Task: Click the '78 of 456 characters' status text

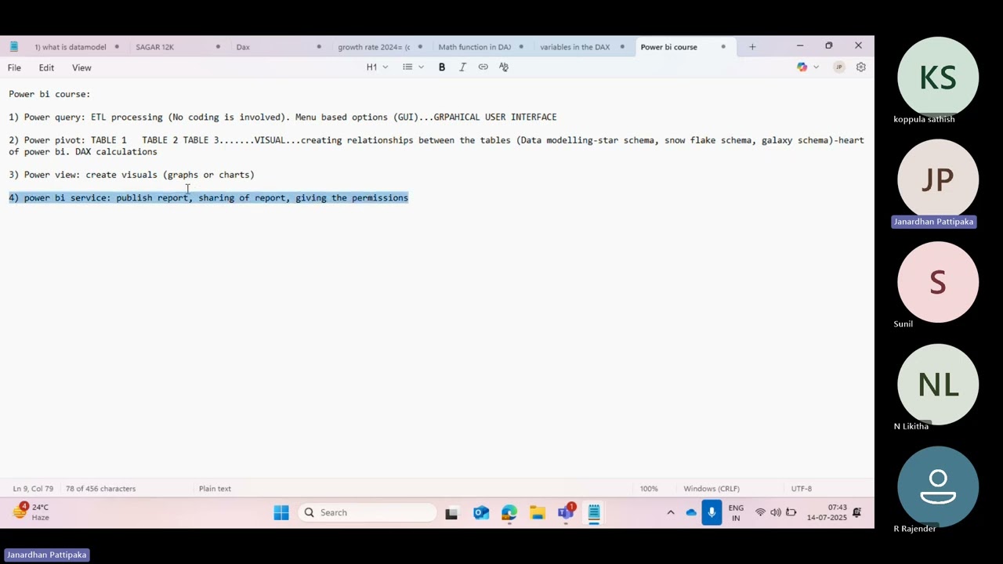Action: click(x=100, y=489)
